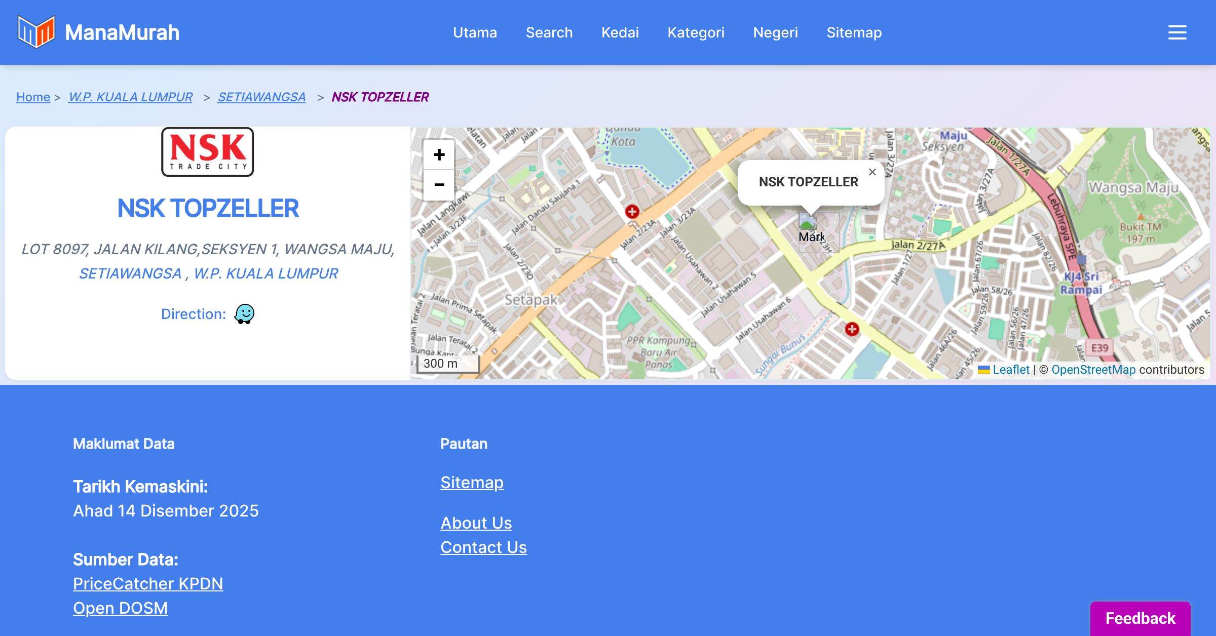This screenshot has width=1216, height=636.
Task: Open the Leaflet attribution link
Action: 1011,370
